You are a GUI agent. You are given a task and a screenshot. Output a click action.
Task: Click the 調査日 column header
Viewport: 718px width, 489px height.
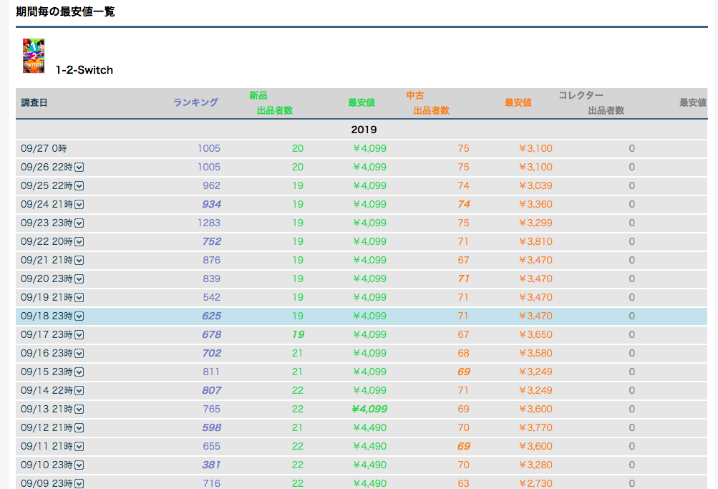34,102
